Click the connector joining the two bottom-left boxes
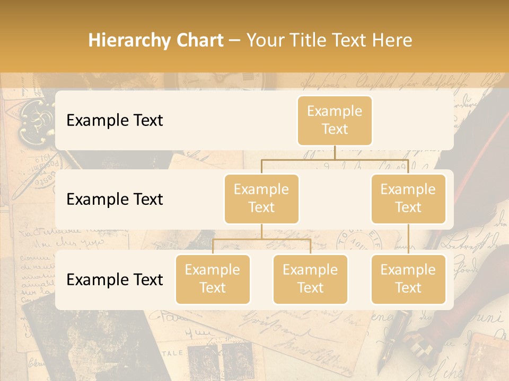 261,239
